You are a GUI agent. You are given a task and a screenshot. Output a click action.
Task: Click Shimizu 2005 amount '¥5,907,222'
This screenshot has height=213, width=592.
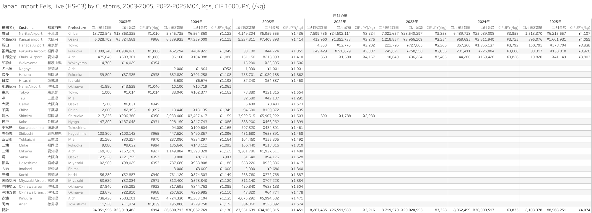click(269, 116)
